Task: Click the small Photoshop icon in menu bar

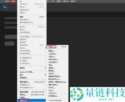Action: click(x=2, y=1)
